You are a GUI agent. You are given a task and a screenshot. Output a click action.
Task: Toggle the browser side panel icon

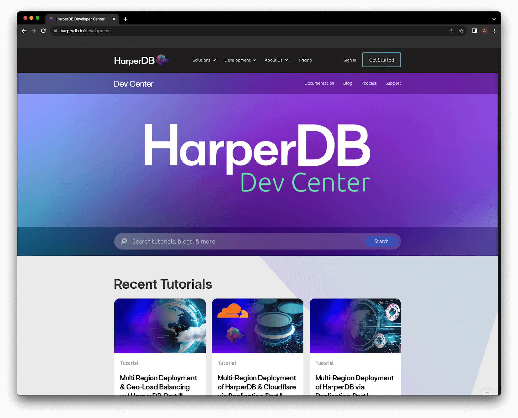click(475, 31)
